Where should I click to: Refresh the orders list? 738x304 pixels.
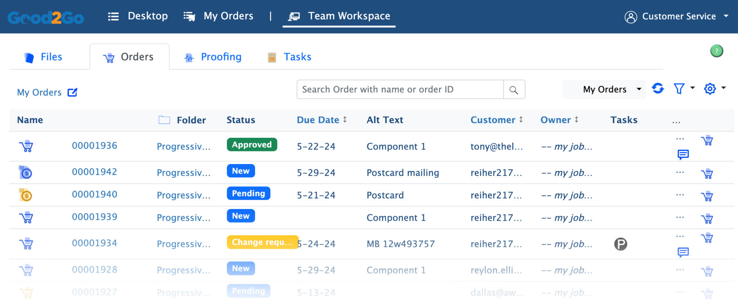coord(658,89)
